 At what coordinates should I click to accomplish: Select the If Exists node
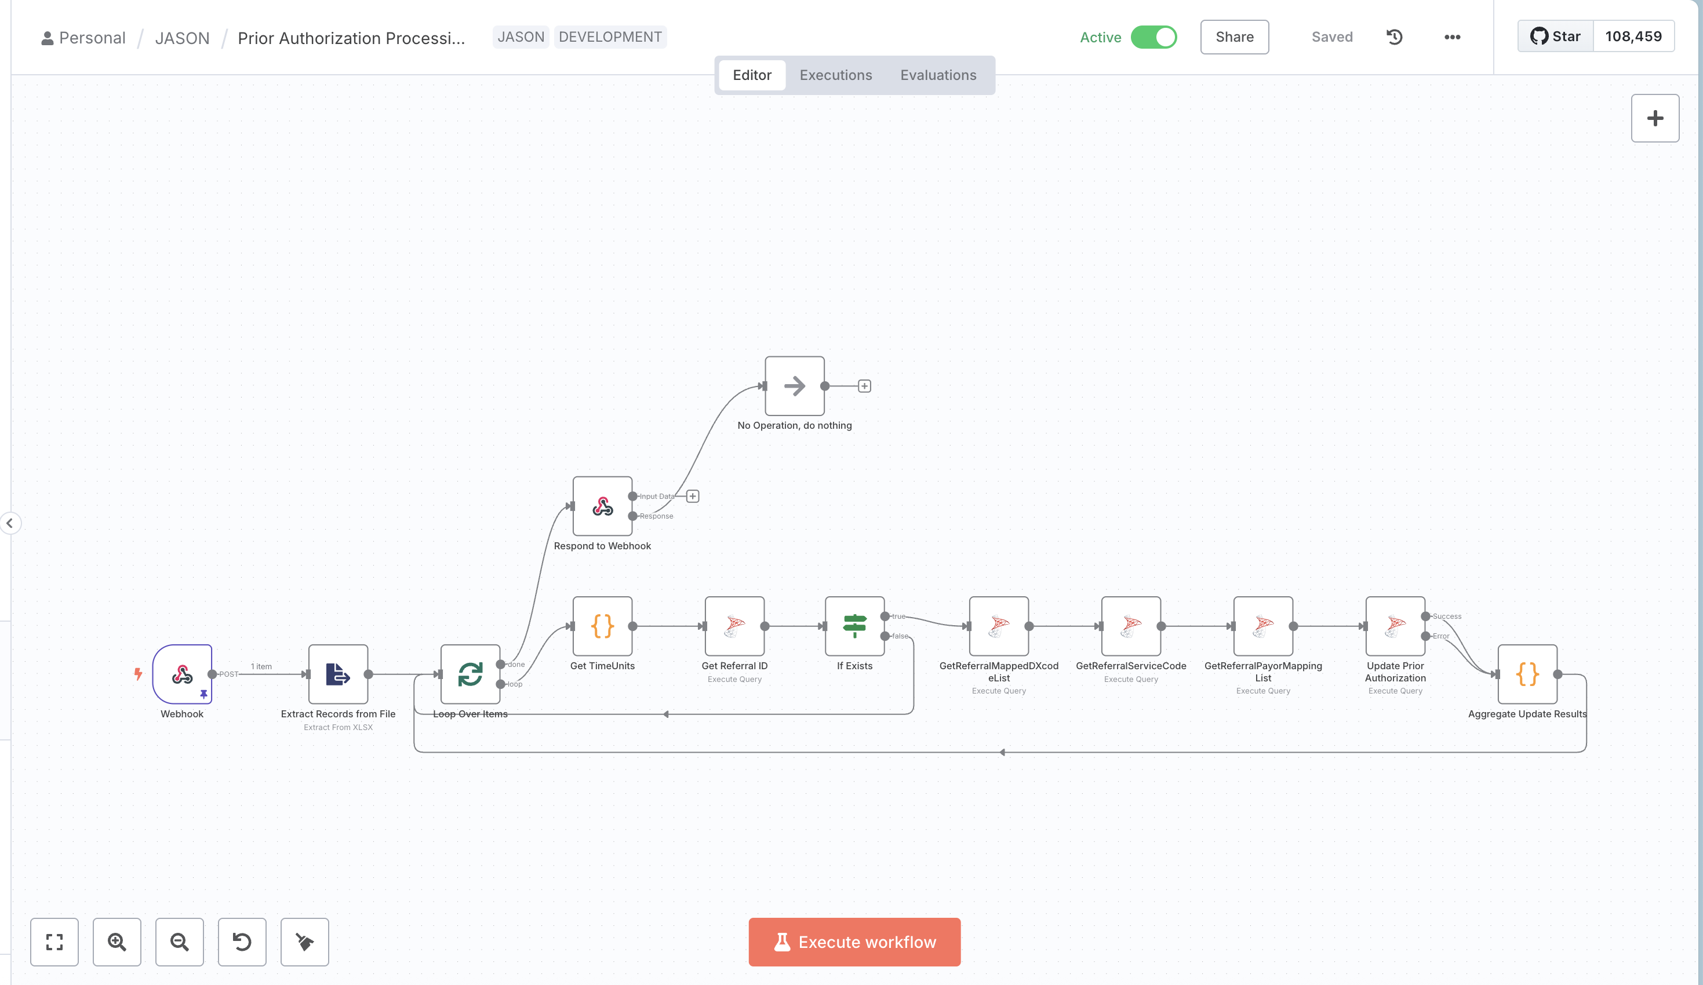click(x=855, y=626)
